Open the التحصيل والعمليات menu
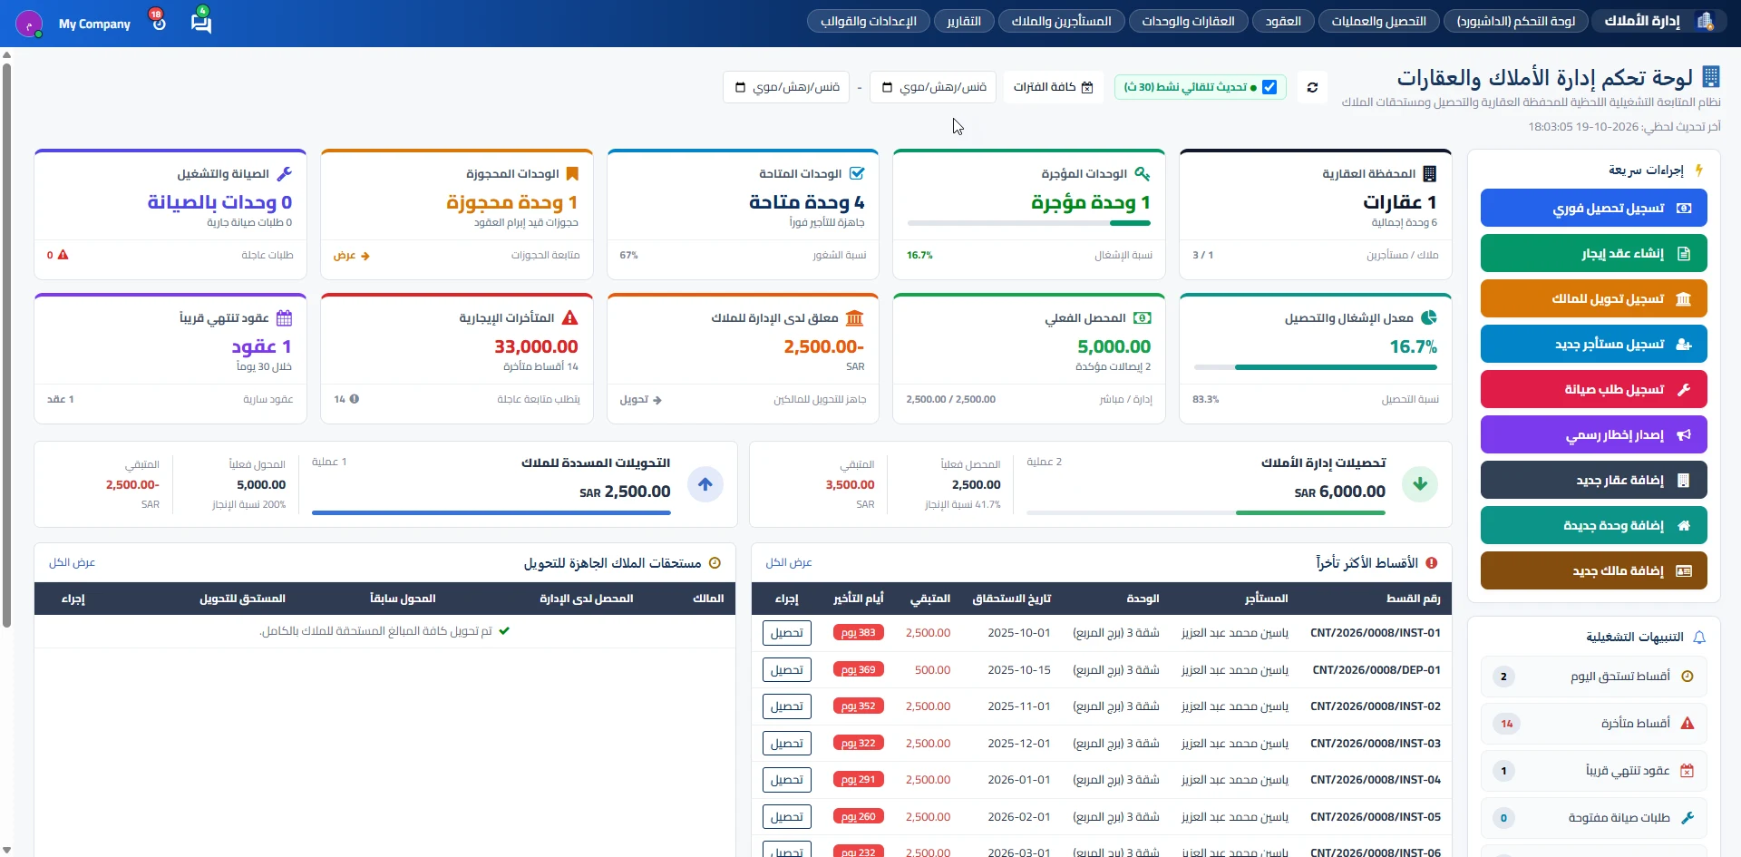The image size is (1741, 857). 1378,21
